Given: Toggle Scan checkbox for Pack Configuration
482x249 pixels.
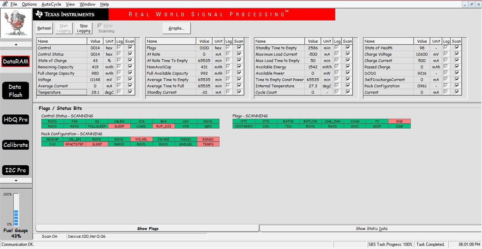Looking at the screenshot, I should pos(457,86).
